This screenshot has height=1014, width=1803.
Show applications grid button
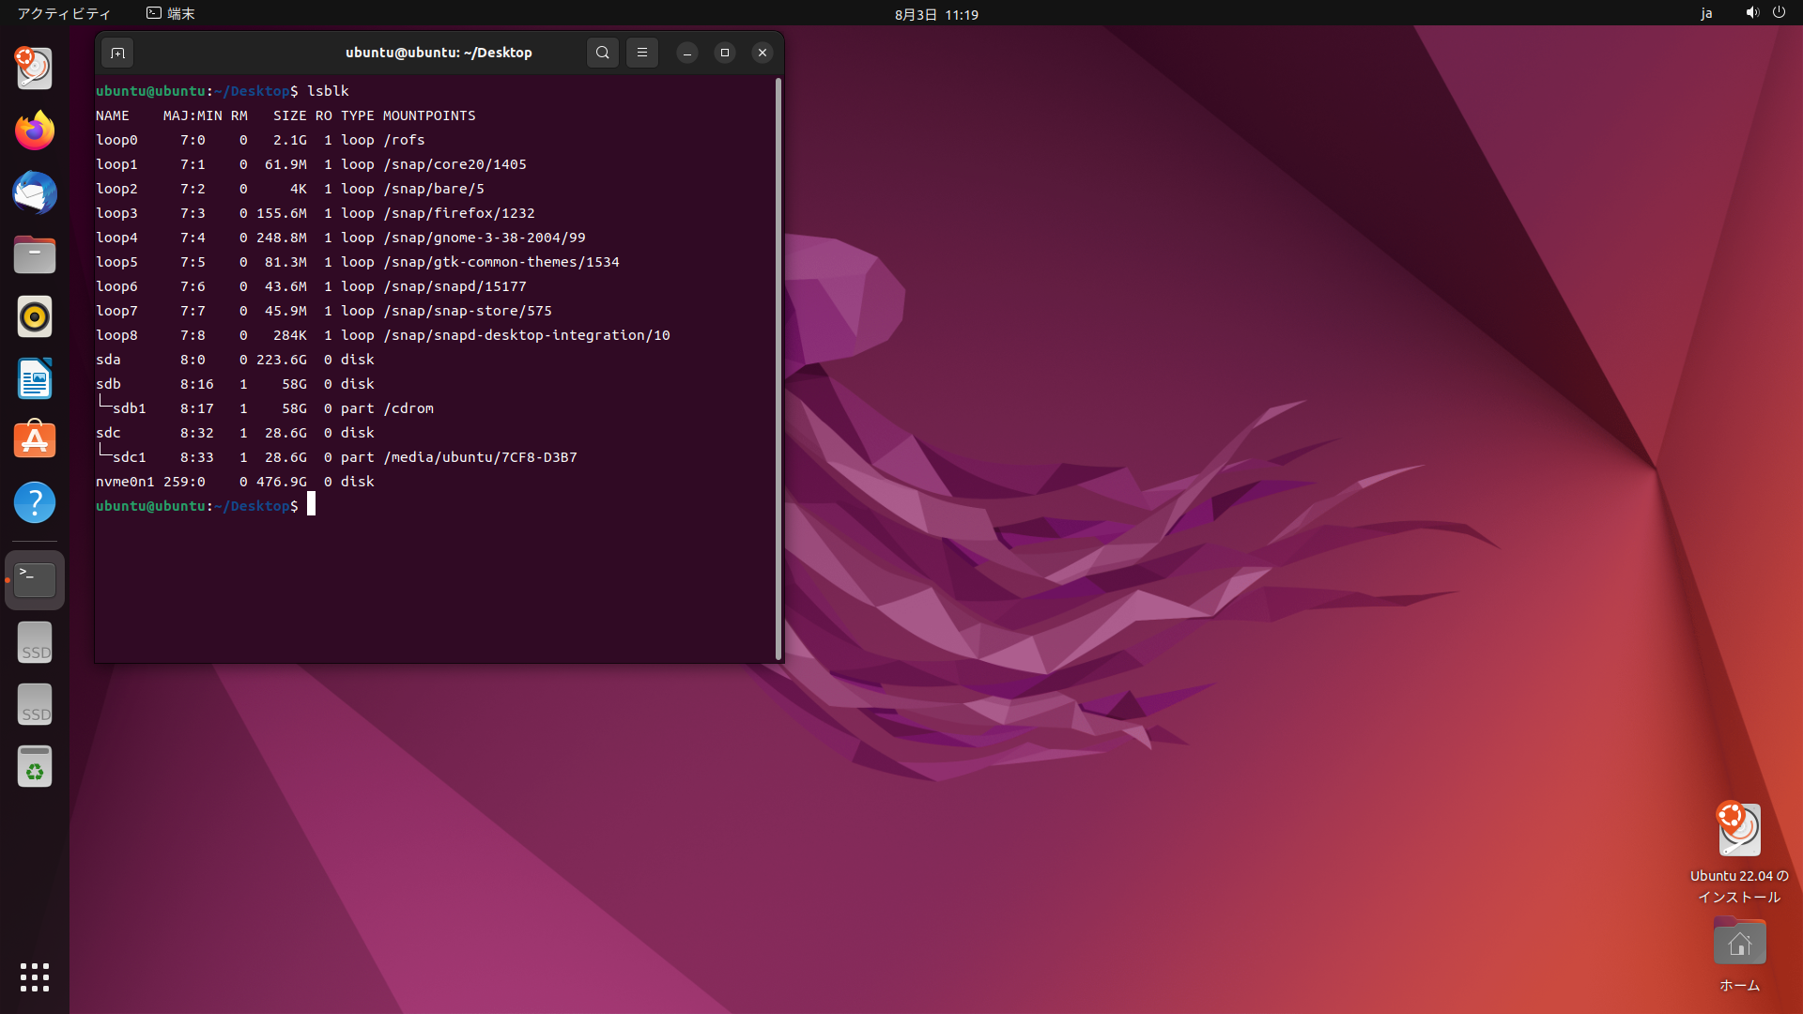pyautogui.click(x=35, y=977)
